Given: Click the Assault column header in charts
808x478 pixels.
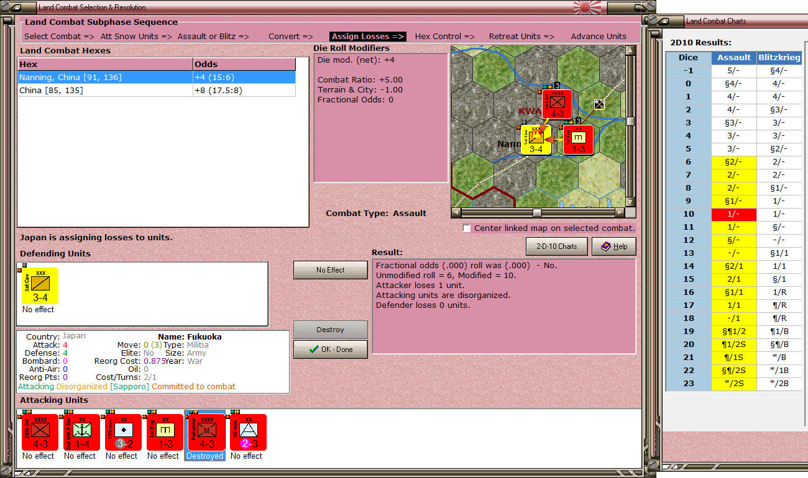Looking at the screenshot, I should click(x=734, y=58).
